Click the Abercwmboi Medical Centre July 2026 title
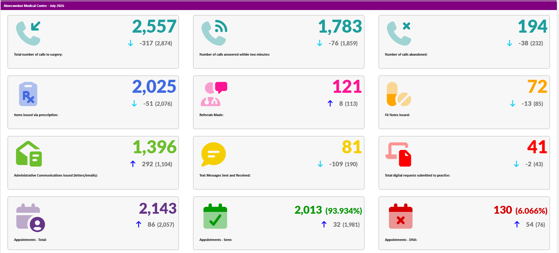Image resolution: width=559 pixels, height=253 pixels. coord(34,6)
